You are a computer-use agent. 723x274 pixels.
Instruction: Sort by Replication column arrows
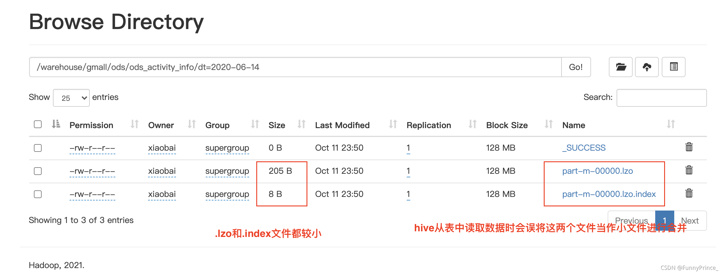click(x=472, y=124)
